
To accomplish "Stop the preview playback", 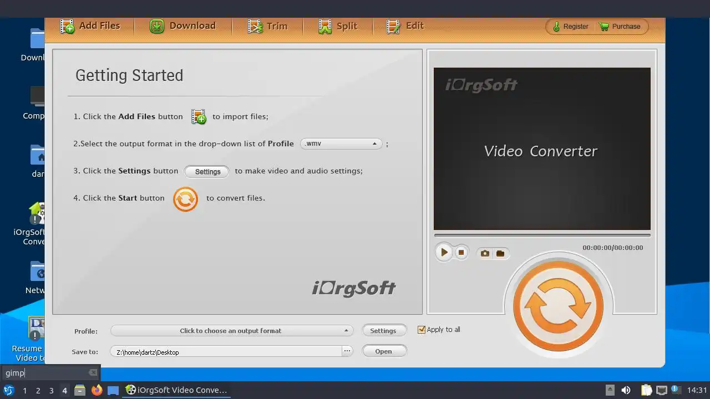I will coord(461,253).
